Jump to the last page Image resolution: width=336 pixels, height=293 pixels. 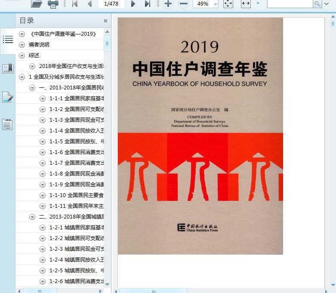coord(148,3)
